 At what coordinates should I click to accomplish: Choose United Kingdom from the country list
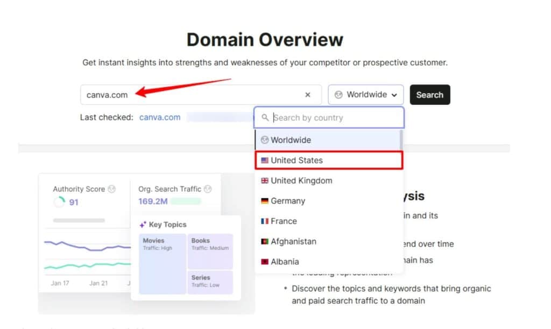tap(329, 181)
